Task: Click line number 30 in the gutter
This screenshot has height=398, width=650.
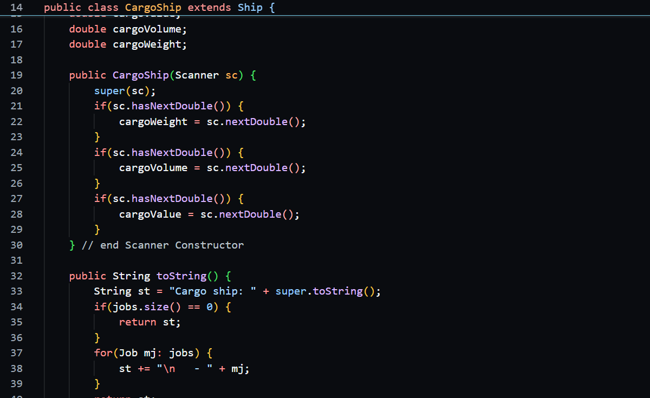Action: (x=17, y=245)
